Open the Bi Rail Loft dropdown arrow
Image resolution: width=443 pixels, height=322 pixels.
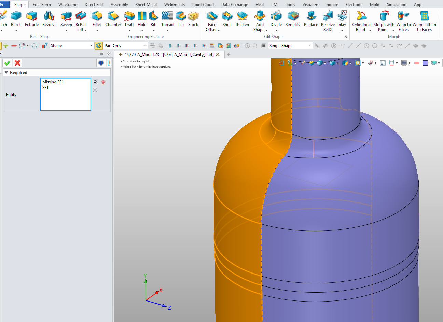click(85, 30)
